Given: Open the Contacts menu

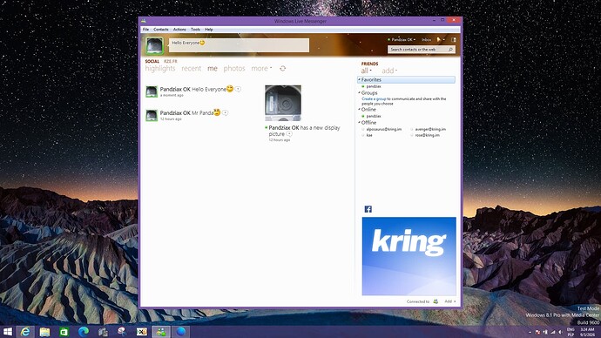Looking at the screenshot, I should 161,30.
